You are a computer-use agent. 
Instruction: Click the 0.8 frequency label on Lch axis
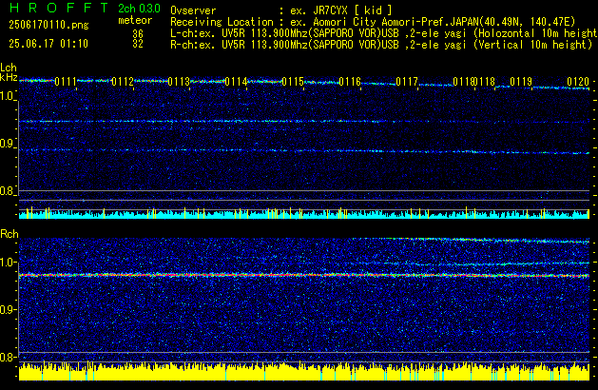pos(7,191)
